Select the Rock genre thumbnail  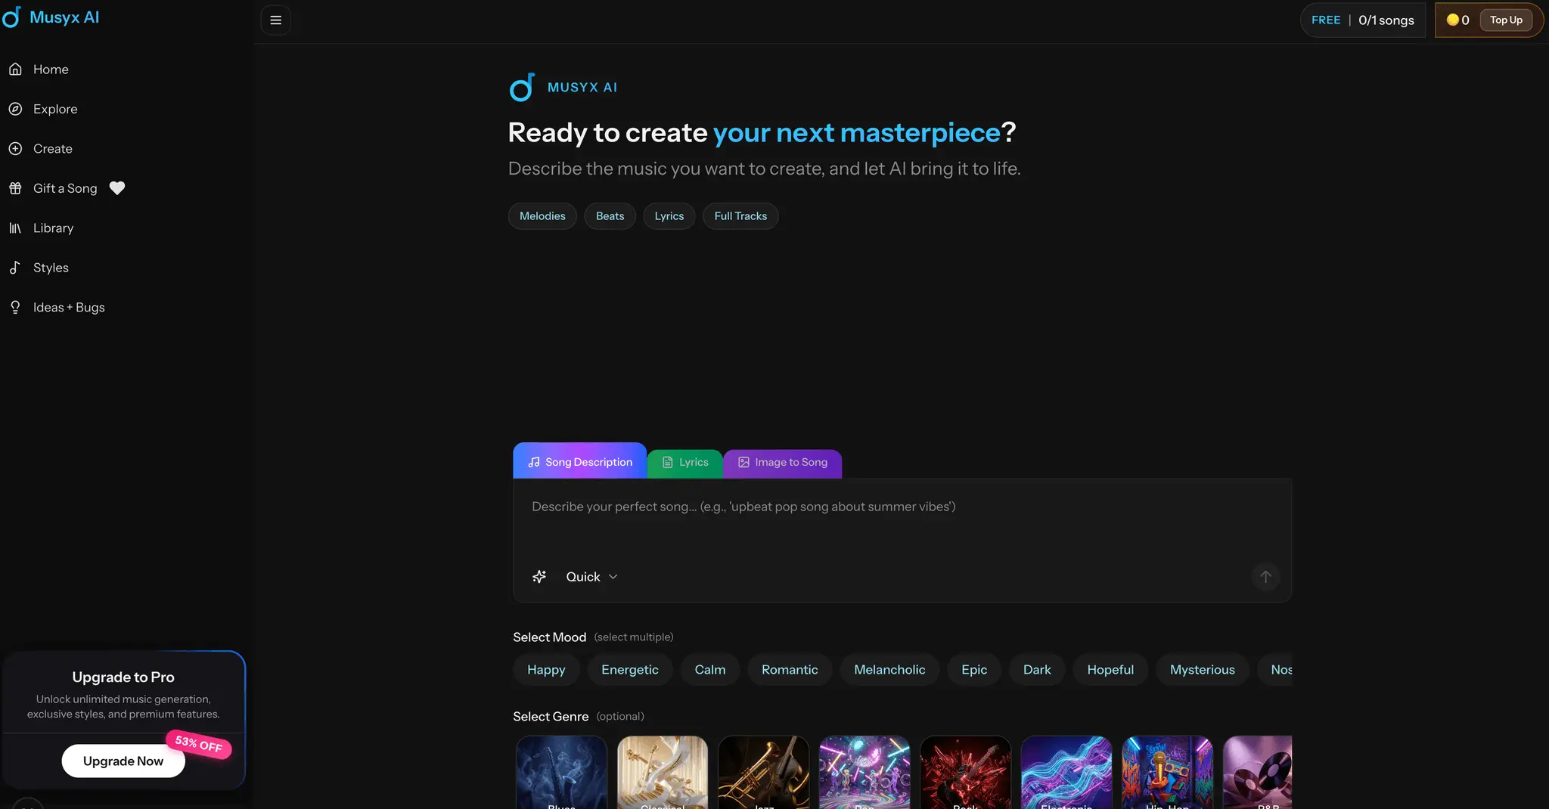[966, 773]
